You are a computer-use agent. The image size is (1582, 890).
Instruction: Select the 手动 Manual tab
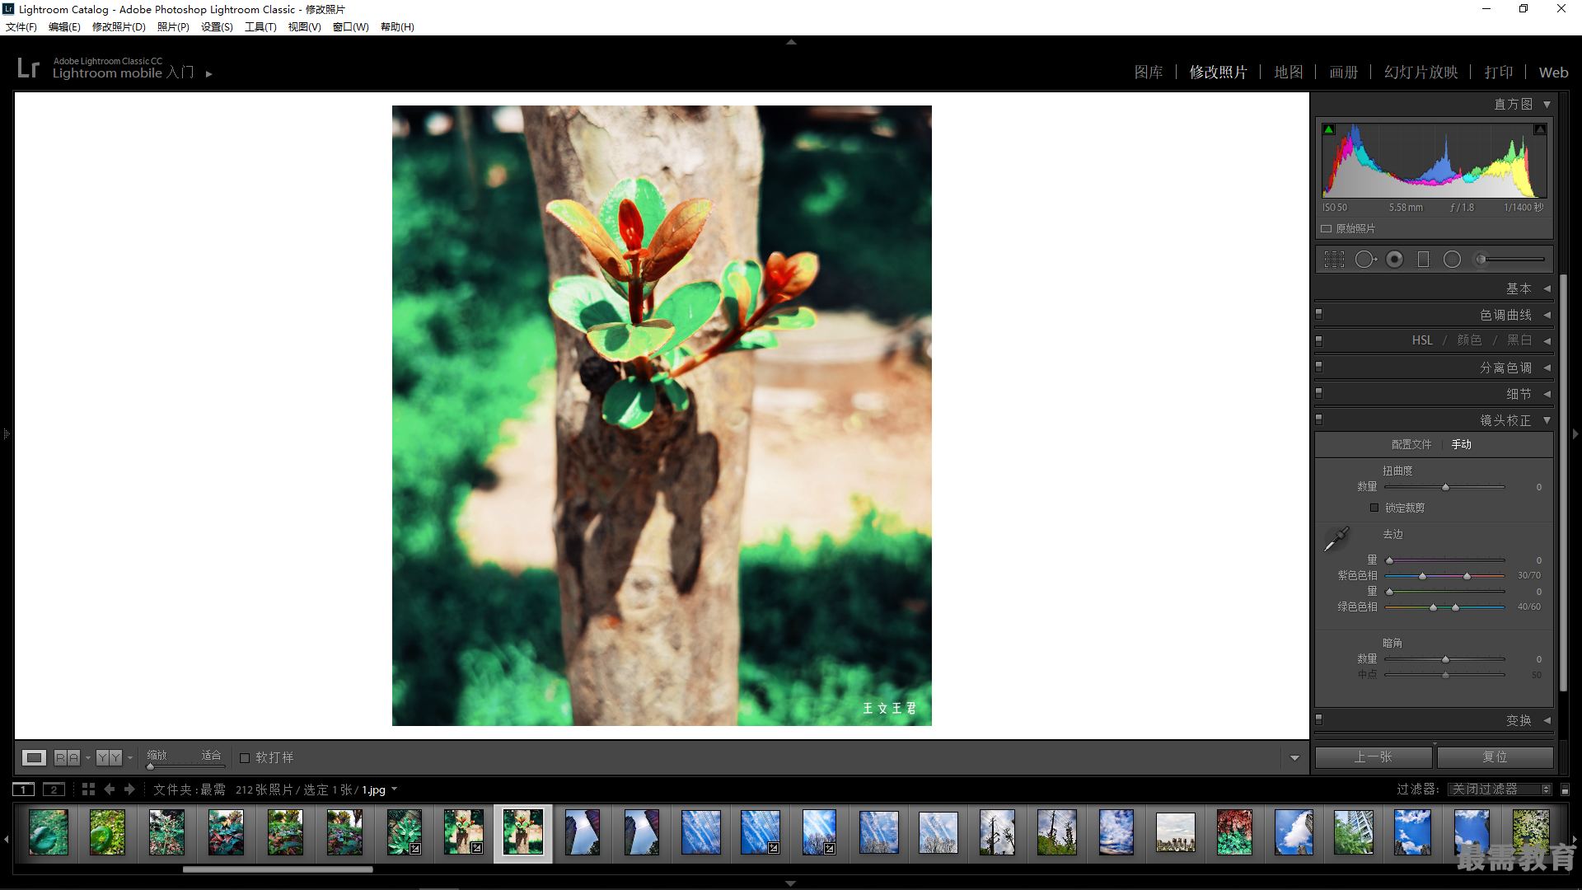(x=1462, y=444)
